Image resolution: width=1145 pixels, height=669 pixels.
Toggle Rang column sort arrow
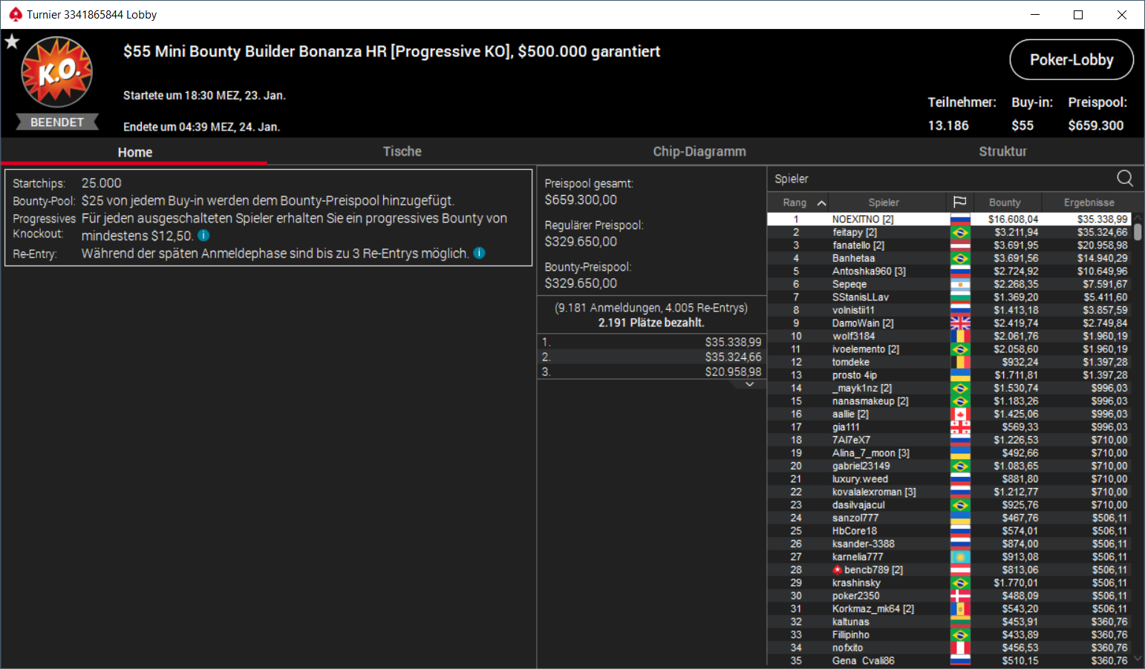click(821, 202)
